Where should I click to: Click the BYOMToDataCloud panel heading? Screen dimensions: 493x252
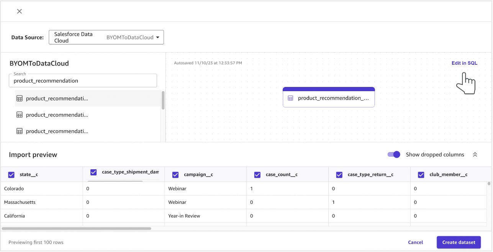[39, 64]
